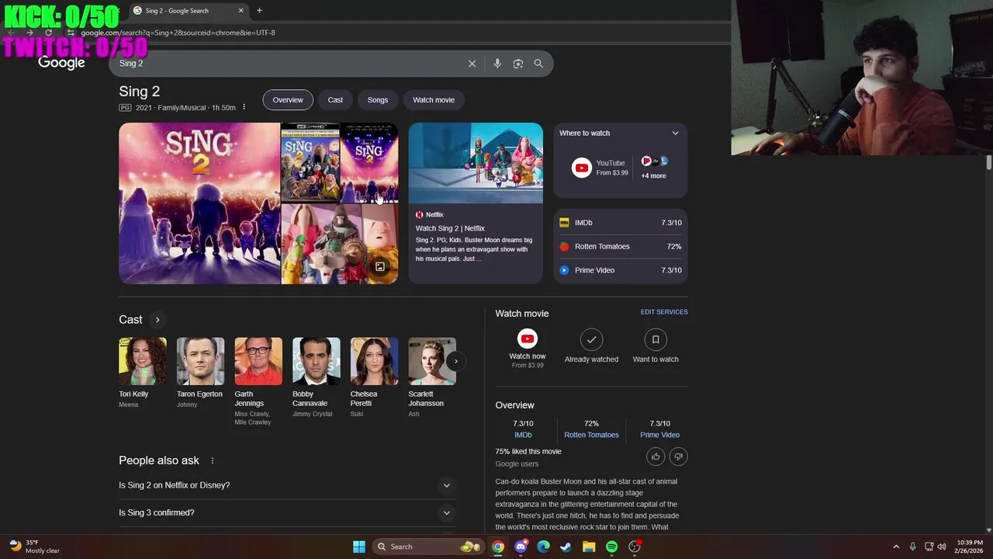The height and width of the screenshot is (559, 993).
Task: Open the Rotten Tomatoes link under Overview
Action: (x=591, y=435)
